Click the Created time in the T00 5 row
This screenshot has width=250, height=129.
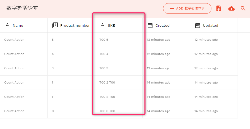point(159,40)
